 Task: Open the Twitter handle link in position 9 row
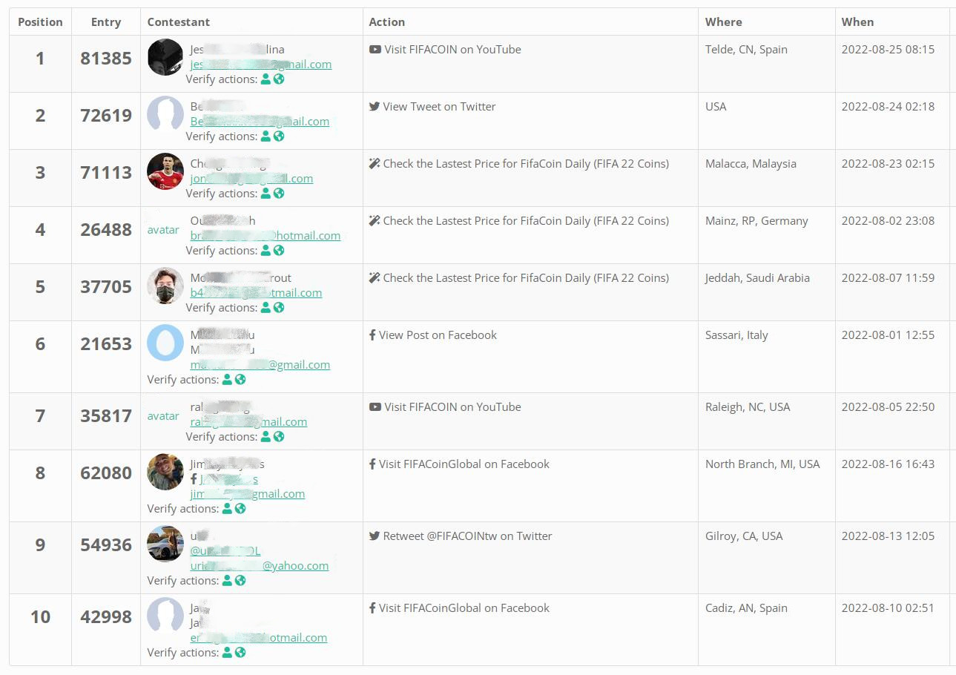[x=225, y=551]
